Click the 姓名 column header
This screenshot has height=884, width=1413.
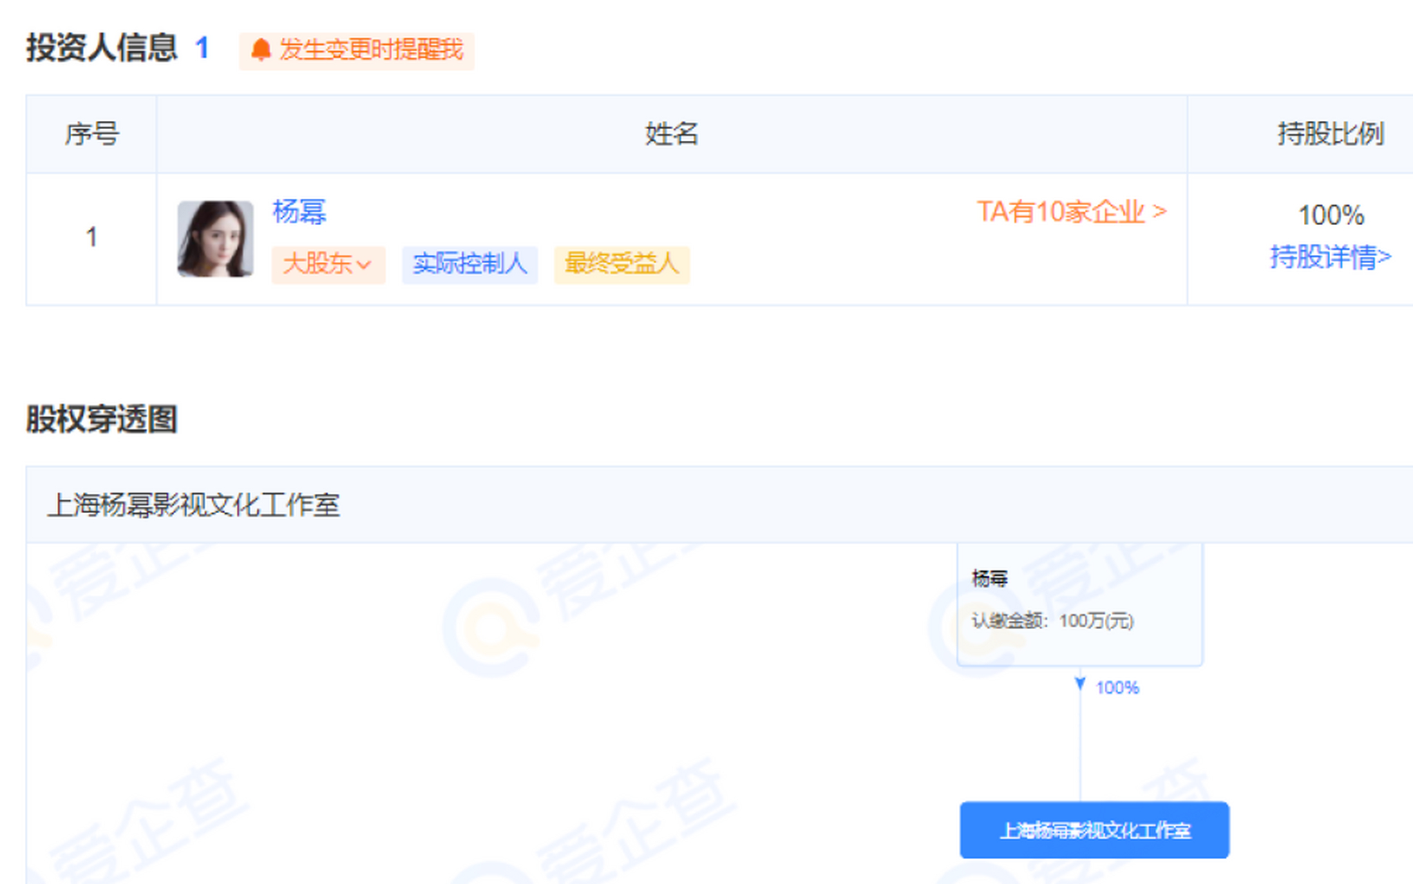click(x=672, y=134)
